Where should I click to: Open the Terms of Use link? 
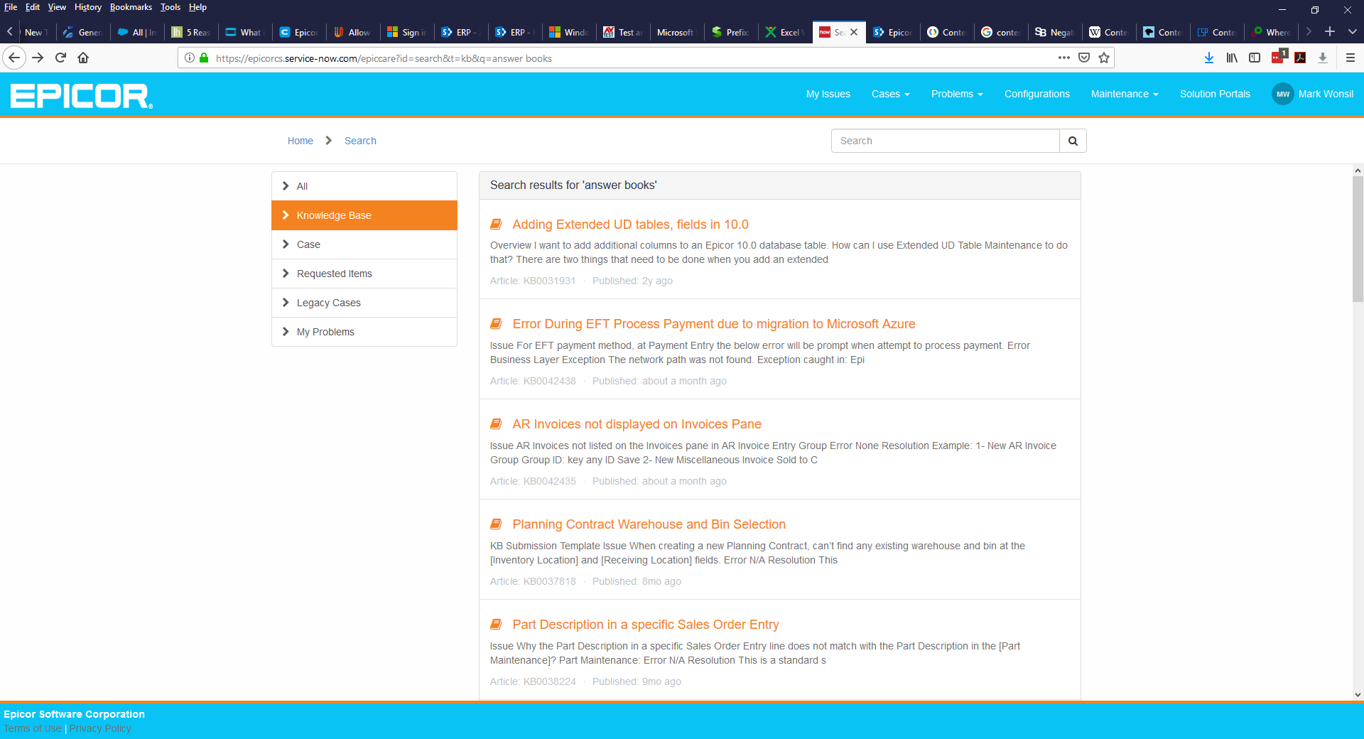[x=33, y=728]
